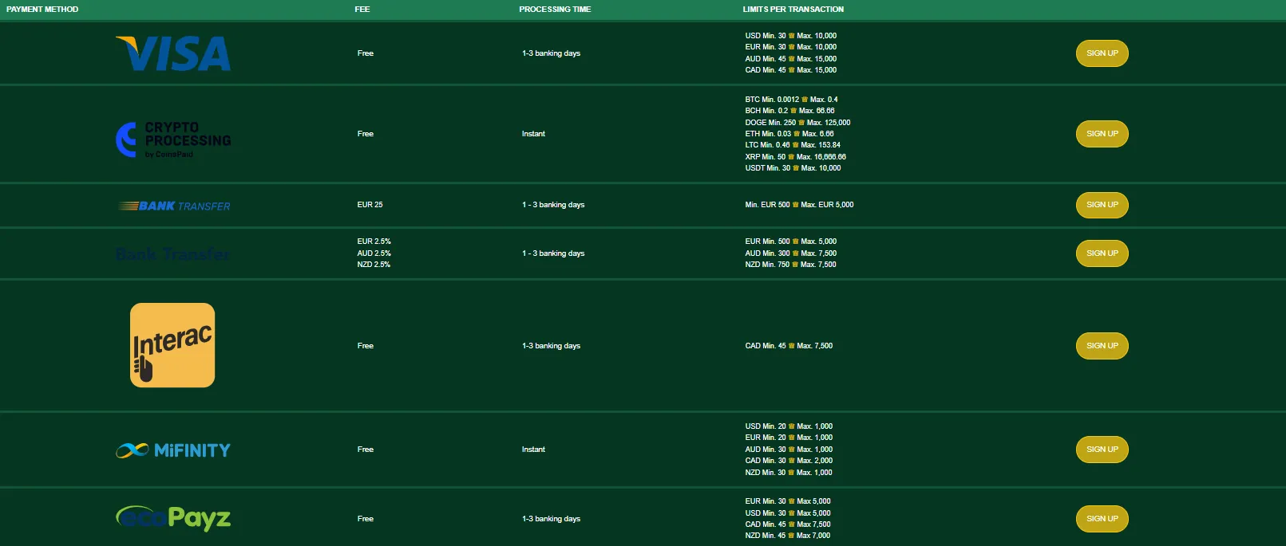The height and width of the screenshot is (546, 1286).
Task: Click the Visa logo
Action: [x=173, y=53]
